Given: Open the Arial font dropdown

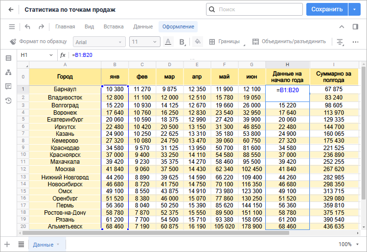Looking at the screenshot, I should 99,42.
